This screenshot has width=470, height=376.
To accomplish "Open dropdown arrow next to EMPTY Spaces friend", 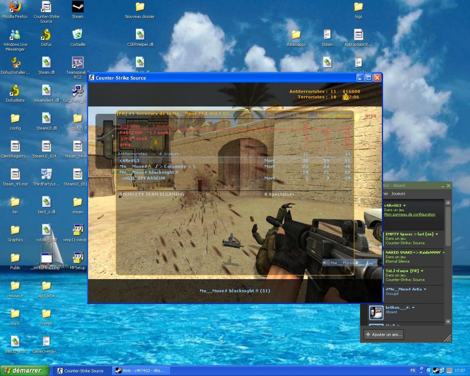I will (437, 234).
